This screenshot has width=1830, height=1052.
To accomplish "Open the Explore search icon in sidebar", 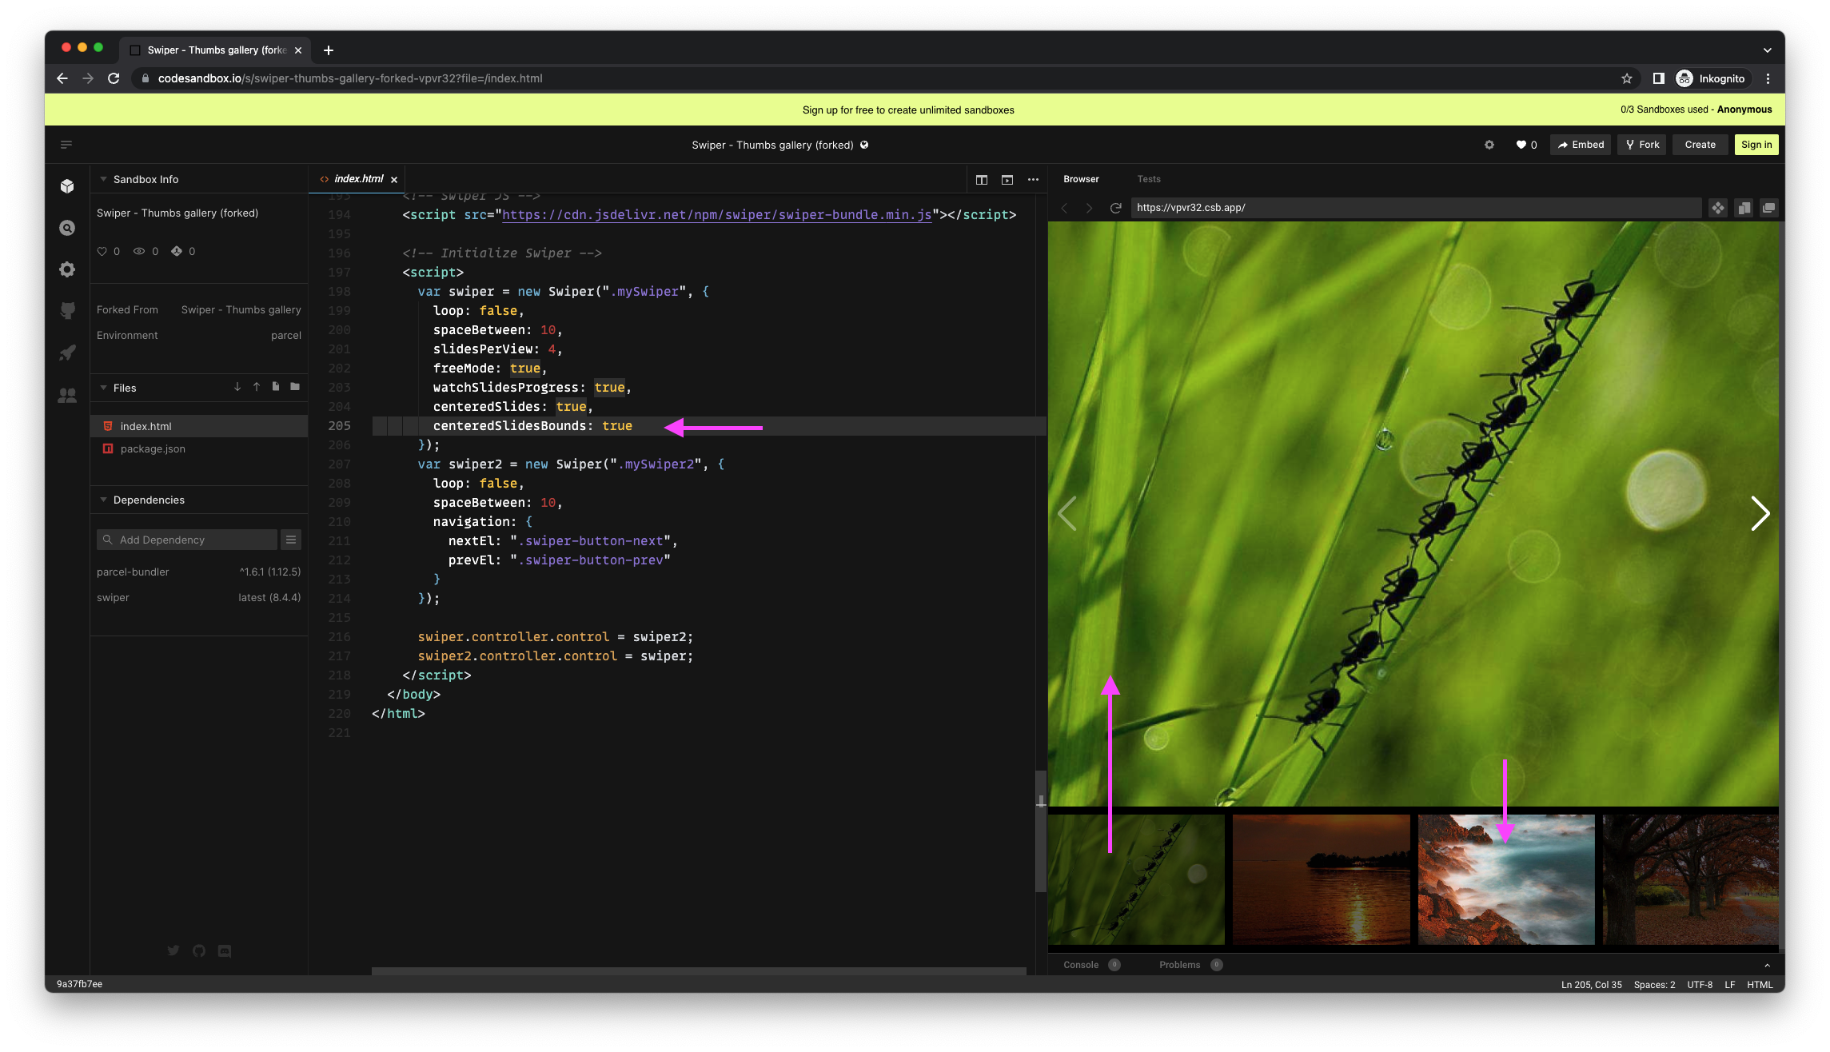I will [67, 228].
